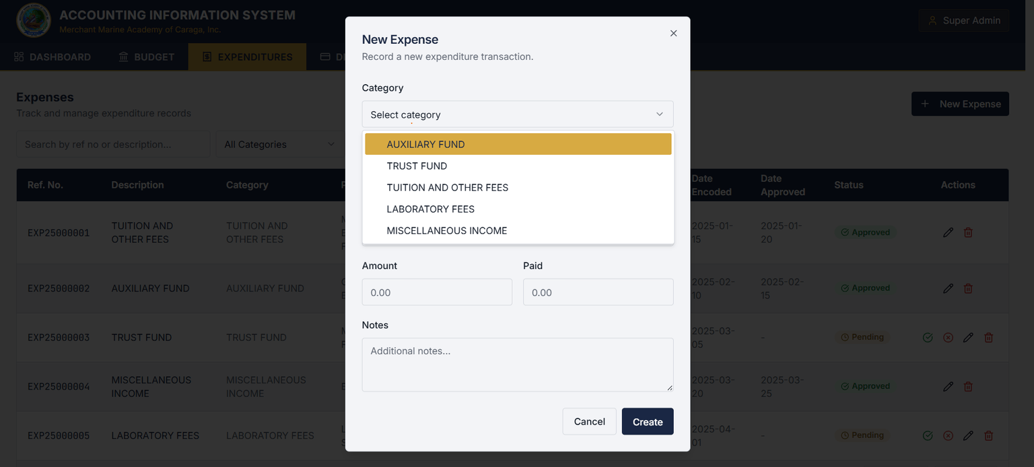
Task: Click the Expenditures receipt icon
Action: tap(207, 57)
